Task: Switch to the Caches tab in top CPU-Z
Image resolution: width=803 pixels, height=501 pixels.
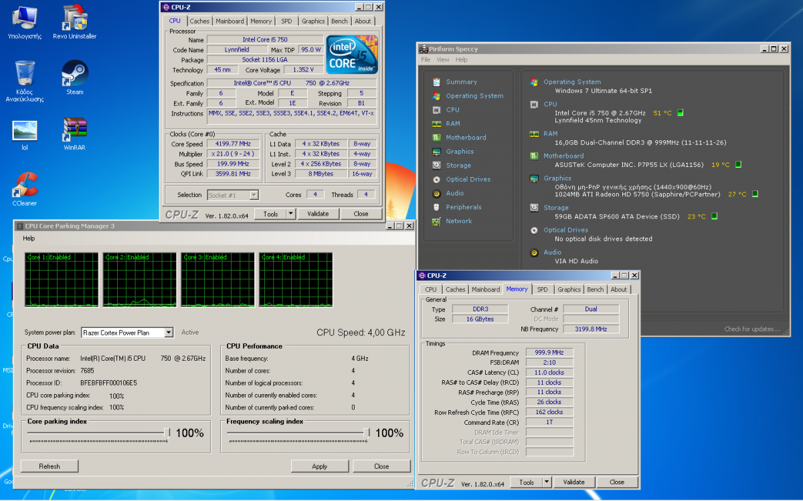Action: tap(199, 21)
